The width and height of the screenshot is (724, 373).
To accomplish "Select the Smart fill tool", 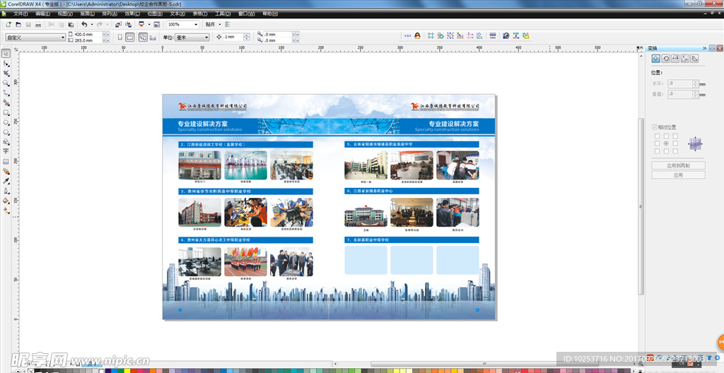I will pos(6,102).
